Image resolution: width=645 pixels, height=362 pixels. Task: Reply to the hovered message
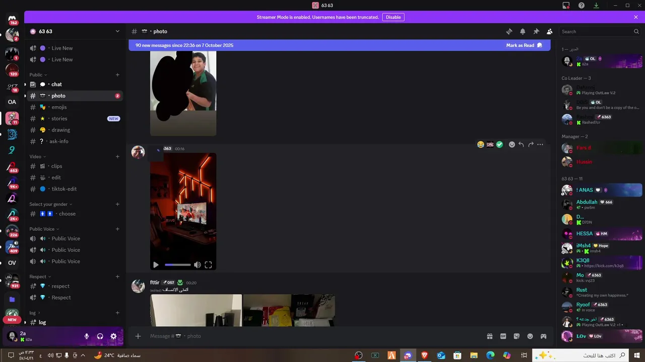[x=522, y=144]
